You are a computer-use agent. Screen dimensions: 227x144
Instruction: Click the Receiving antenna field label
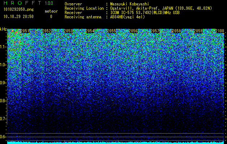pyautogui.click(x=83, y=17)
